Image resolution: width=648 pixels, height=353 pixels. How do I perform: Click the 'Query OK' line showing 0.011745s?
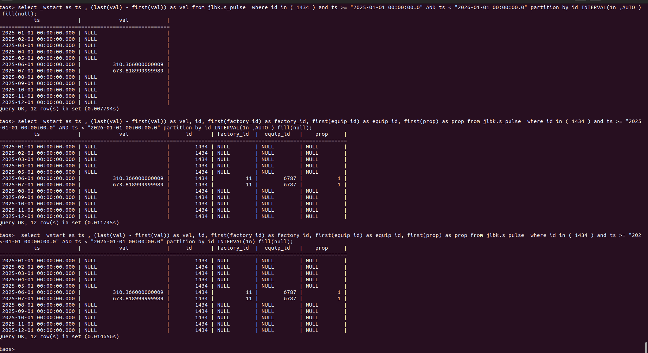pos(59,223)
